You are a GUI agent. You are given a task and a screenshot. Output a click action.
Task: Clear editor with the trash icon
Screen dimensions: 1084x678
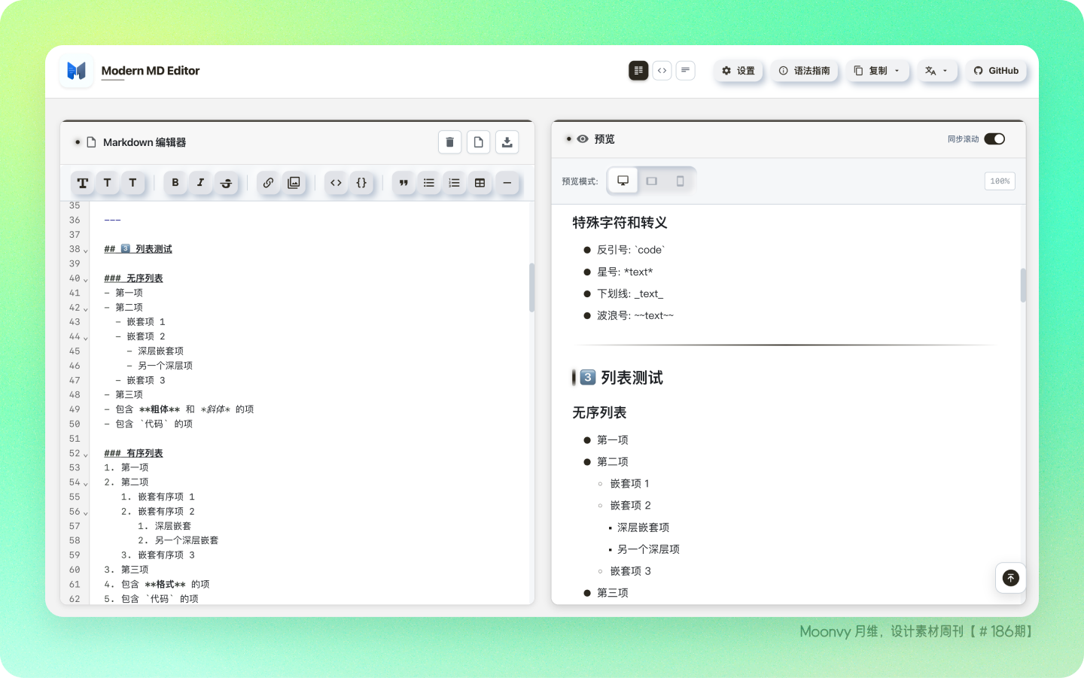(x=449, y=142)
